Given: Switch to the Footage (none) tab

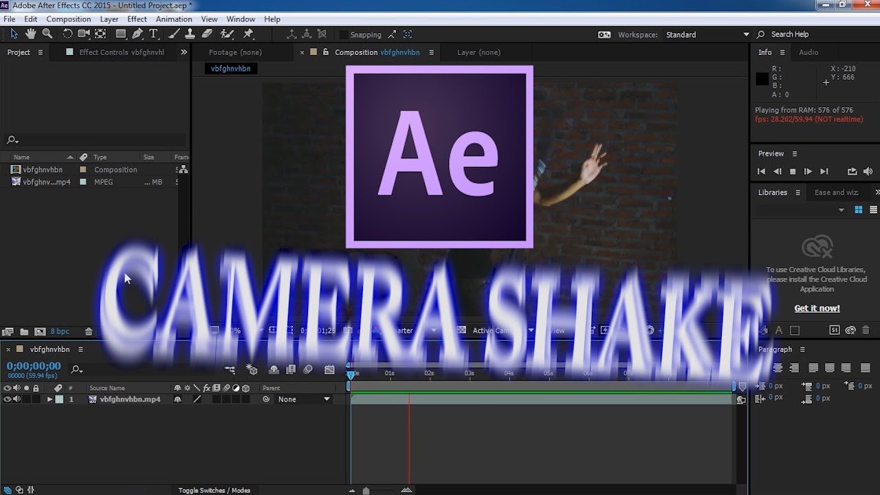Looking at the screenshot, I should tap(235, 52).
